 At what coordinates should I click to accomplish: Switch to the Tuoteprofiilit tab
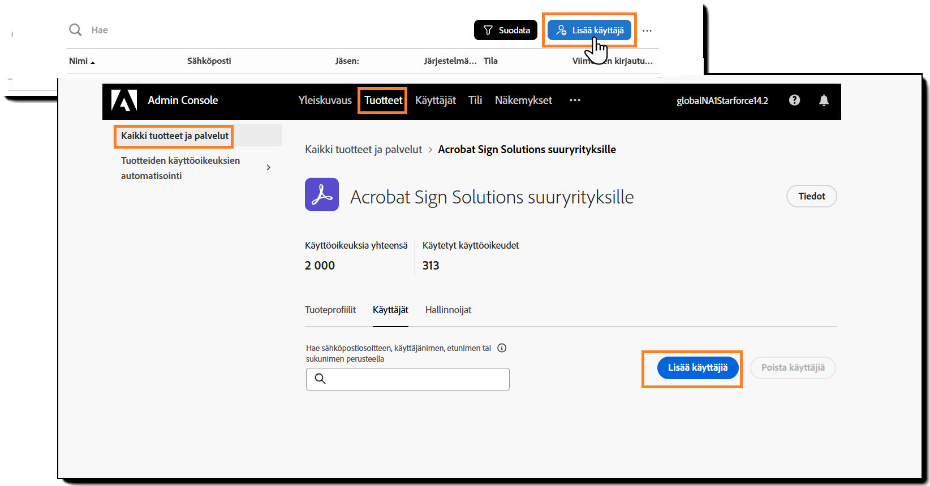[x=330, y=310]
